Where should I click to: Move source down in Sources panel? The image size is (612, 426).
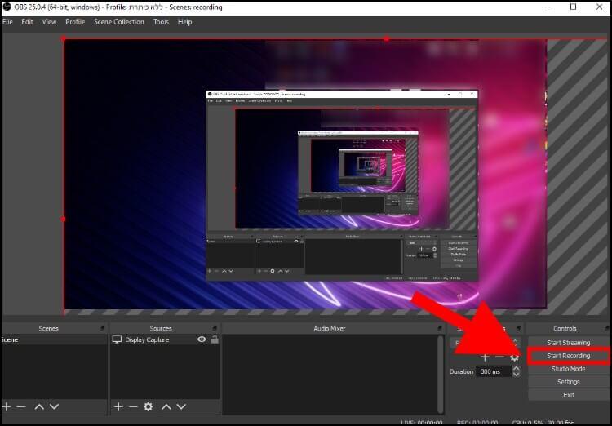pos(181,407)
